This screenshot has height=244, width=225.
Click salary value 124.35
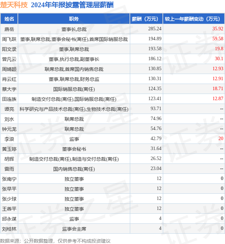pos(155,88)
